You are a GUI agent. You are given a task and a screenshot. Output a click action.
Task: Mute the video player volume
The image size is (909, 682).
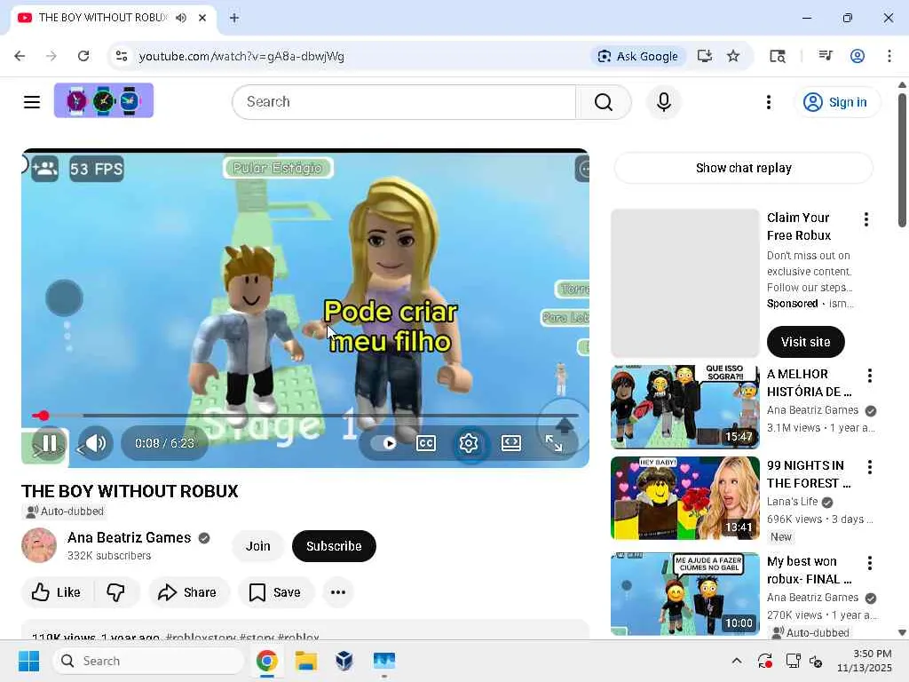click(96, 444)
